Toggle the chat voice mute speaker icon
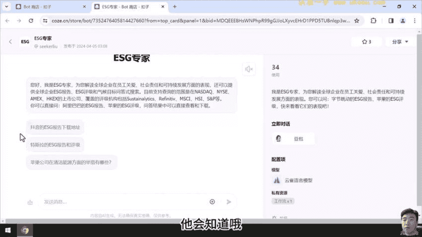Image resolution: width=422 pixels, height=237 pixels. coord(248,69)
